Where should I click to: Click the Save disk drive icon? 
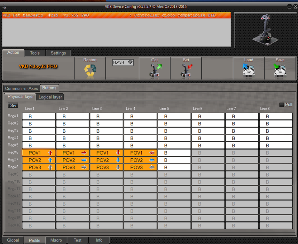tap(280, 70)
